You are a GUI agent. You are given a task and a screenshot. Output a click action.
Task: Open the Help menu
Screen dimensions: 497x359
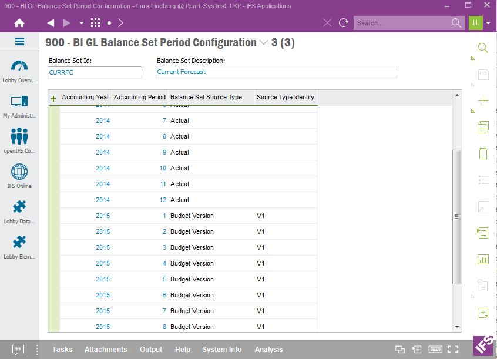click(183, 350)
